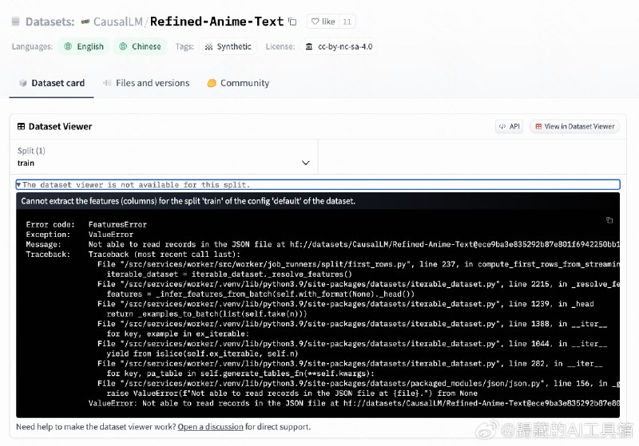Collapse the dataset viewer not available message

[x=318, y=185]
